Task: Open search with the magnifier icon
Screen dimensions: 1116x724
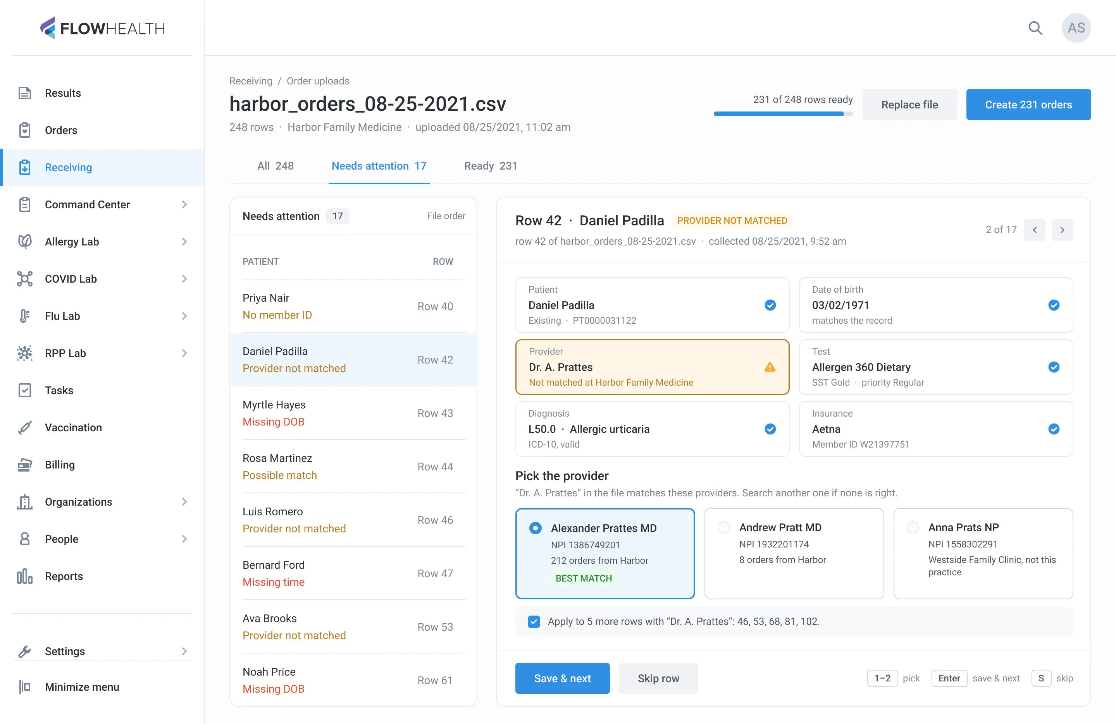Action: click(1035, 28)
